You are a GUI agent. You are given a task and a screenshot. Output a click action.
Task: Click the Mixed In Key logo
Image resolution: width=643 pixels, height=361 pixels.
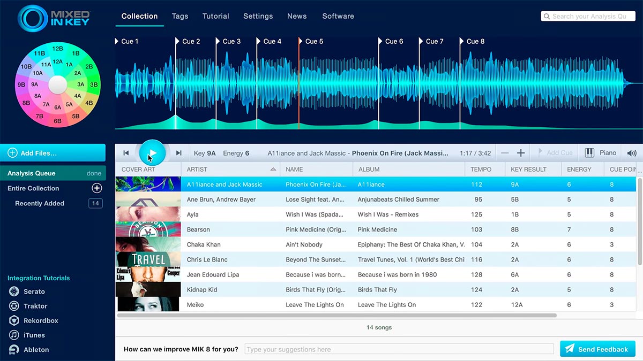tap(54, 18)
